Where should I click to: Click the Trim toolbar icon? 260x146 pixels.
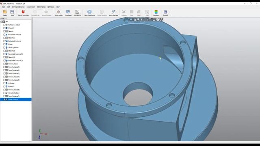click(132, 12)
